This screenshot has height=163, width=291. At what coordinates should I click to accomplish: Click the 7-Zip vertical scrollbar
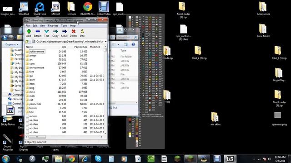pos(105,90)
